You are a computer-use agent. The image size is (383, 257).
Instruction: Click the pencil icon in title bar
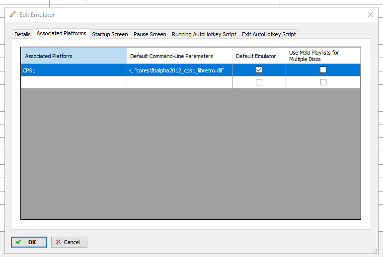click(13, 14)
